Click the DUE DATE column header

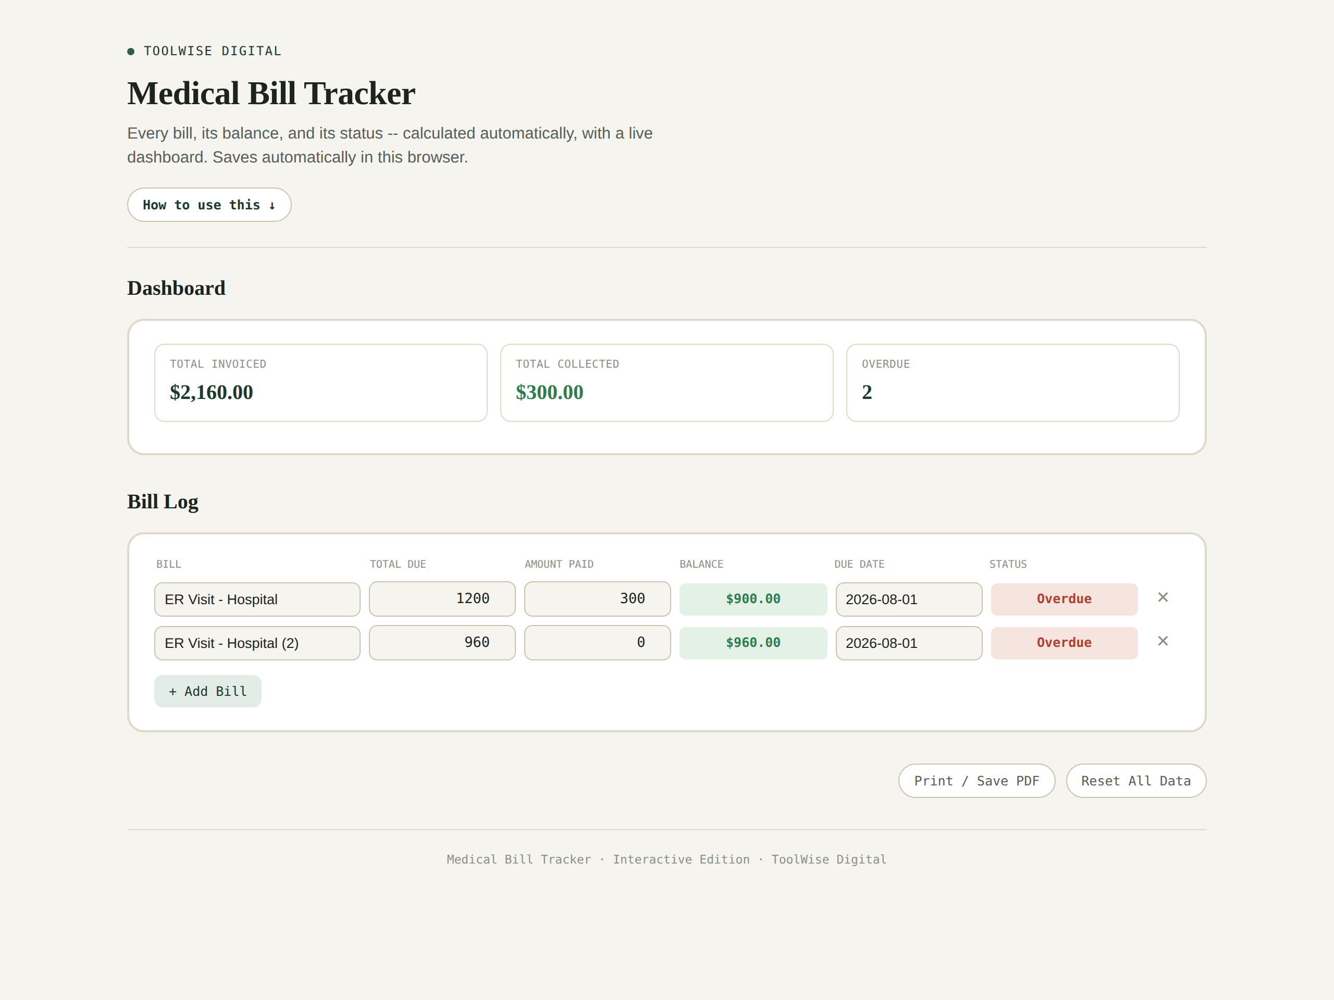(859, 564)
